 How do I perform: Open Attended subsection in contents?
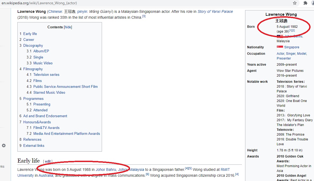click(x=41, y=110)
